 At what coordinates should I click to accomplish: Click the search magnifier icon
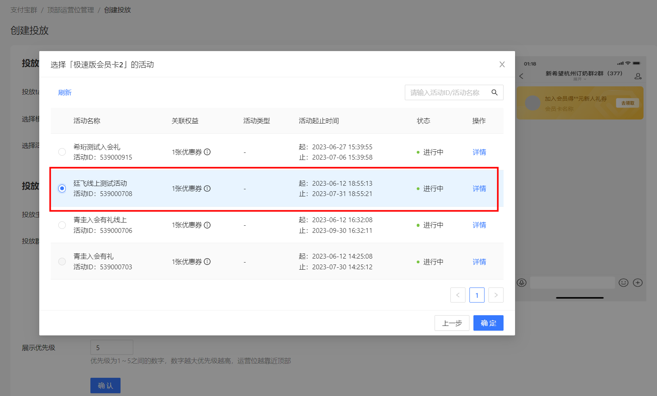(494, 92)
